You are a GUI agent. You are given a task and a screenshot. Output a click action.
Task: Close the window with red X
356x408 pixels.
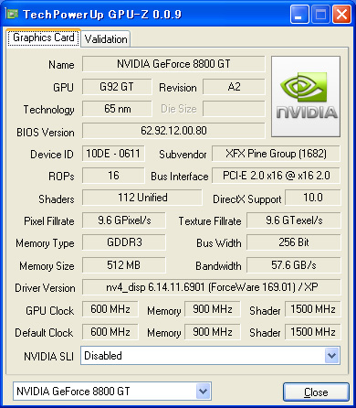click(x=341, y=15)
